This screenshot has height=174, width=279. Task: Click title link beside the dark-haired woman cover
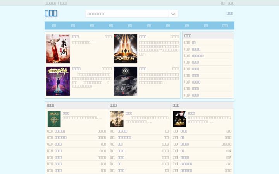pos(191,113)
